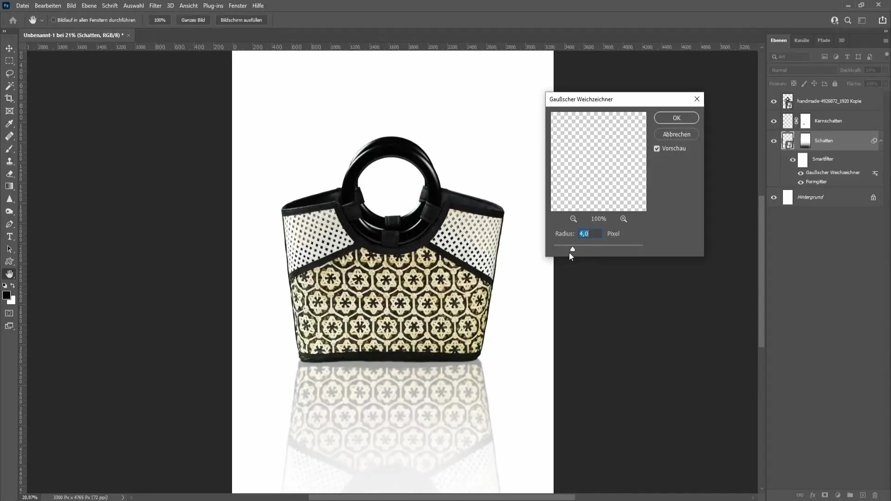This screenshot has width=891, height=501.
Task: Toggle Gaußscher Weichzeichner filter visibility
Action: (x=801, y=173)
